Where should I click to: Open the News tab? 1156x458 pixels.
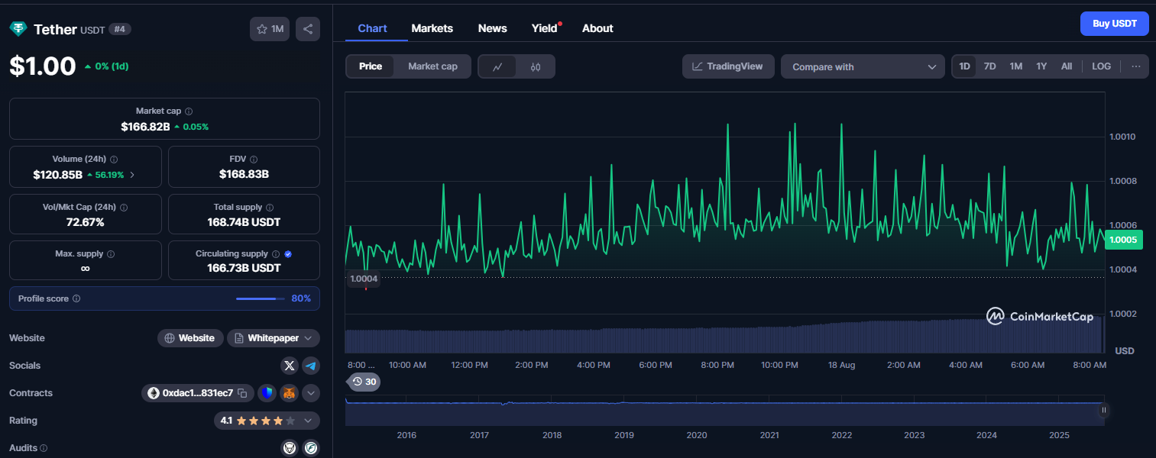(492, 28)
